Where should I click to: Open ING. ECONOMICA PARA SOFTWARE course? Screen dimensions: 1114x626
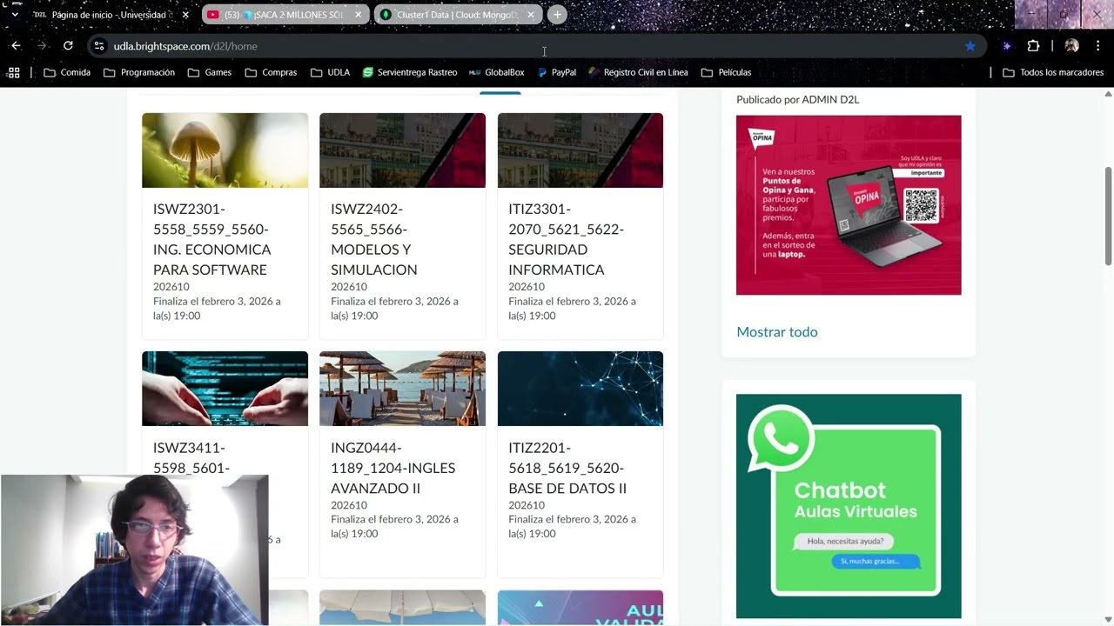[x=211, y=239]
